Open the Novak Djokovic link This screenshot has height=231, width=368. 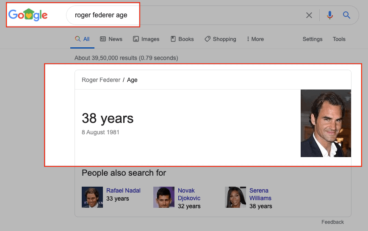click(189, 194)
